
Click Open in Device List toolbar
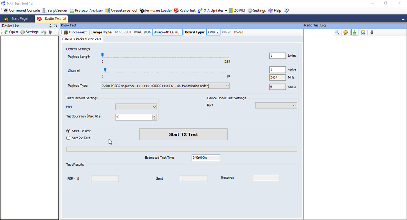pos(11,32)
